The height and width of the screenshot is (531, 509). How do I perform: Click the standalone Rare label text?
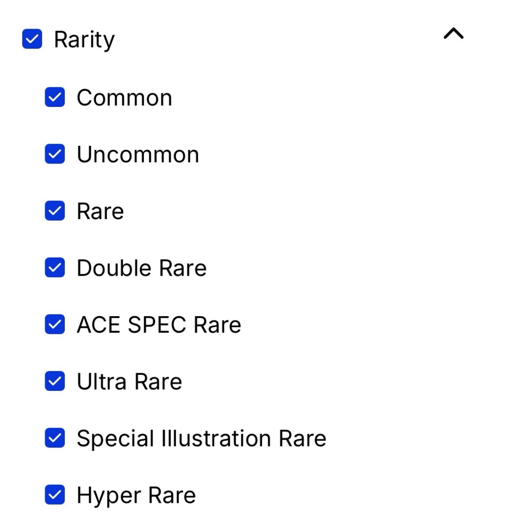tap(100, 212)
